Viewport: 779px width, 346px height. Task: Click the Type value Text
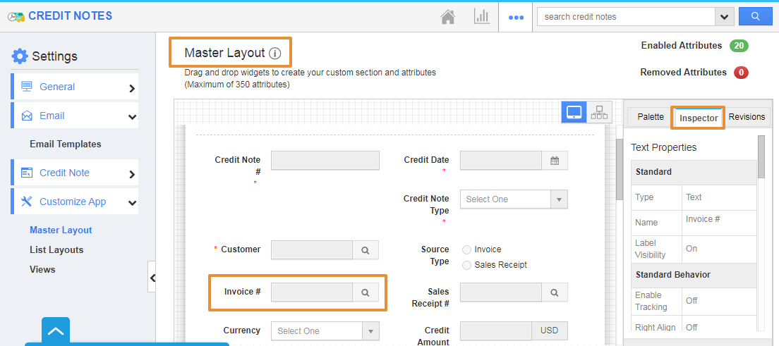point(694,197)
